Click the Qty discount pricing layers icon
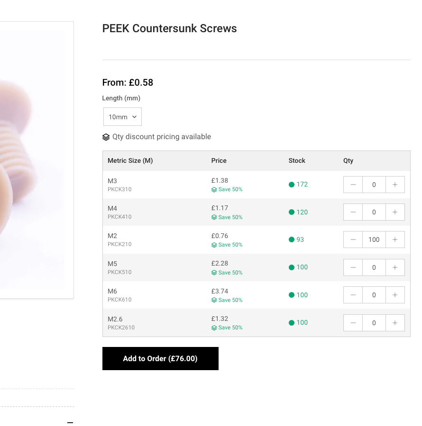This screenshot has width=422, height=426. 106,137
